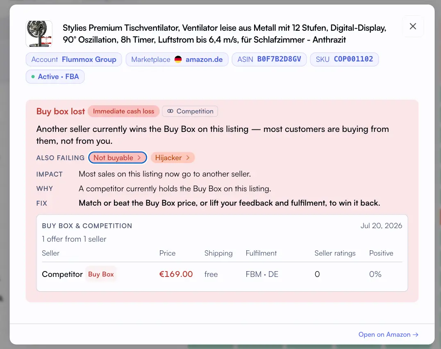Screen dimensions: 441x349
Task: Click the Immediate cash loss badge
Action: tap(123, 111)
